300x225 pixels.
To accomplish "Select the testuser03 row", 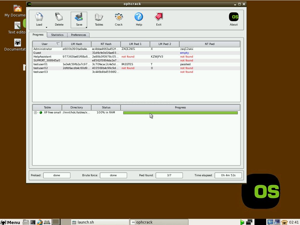I will 136,72.
